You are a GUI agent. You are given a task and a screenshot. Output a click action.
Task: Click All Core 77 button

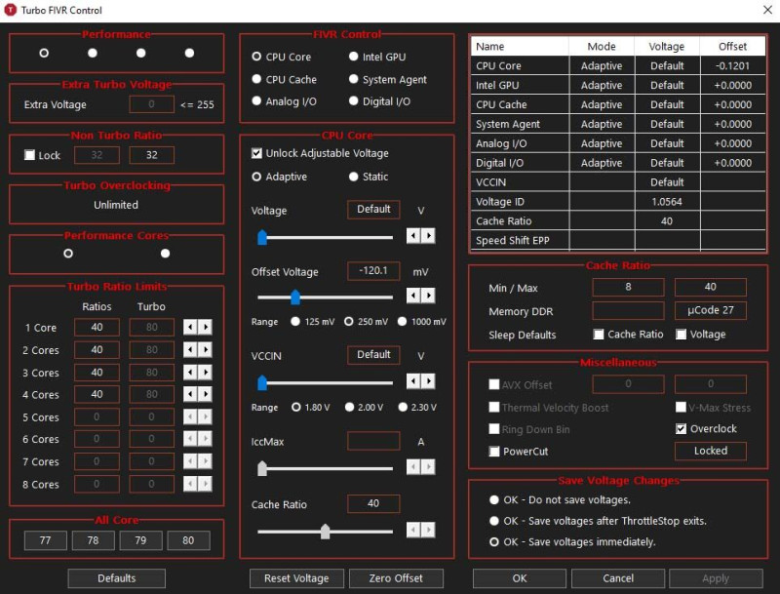tap(45, 540)
